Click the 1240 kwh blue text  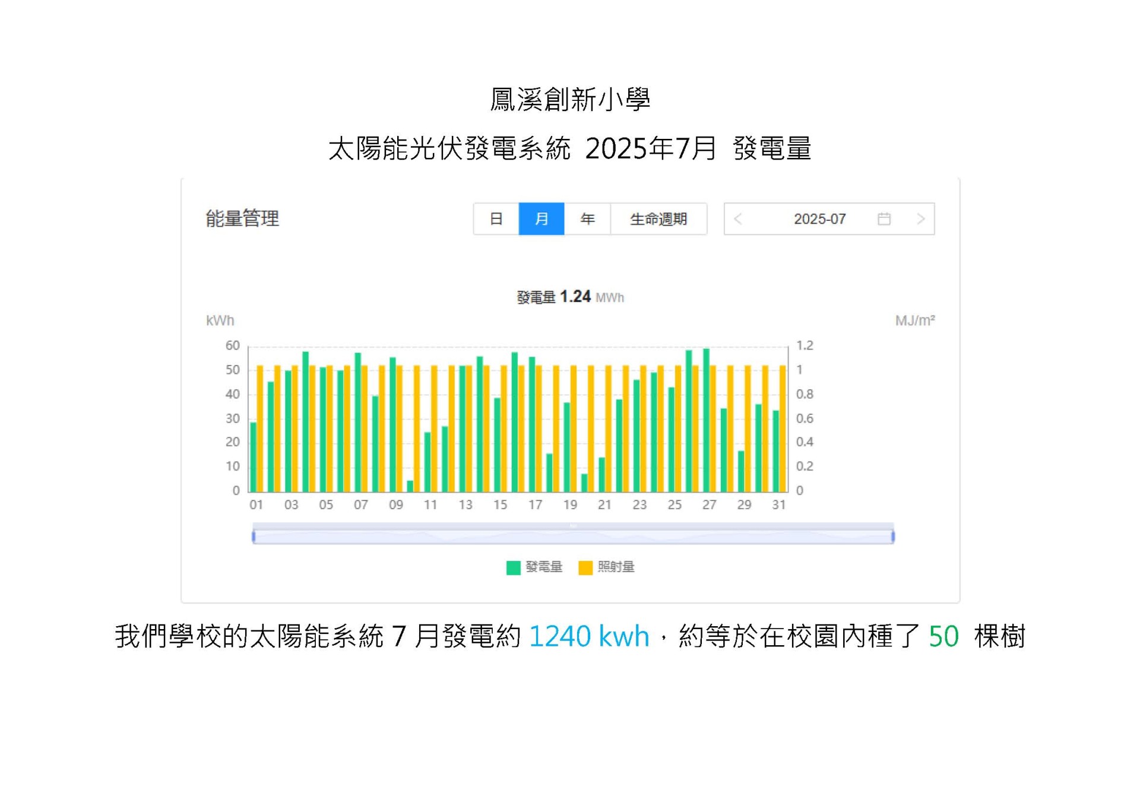(x=589, y=636)
